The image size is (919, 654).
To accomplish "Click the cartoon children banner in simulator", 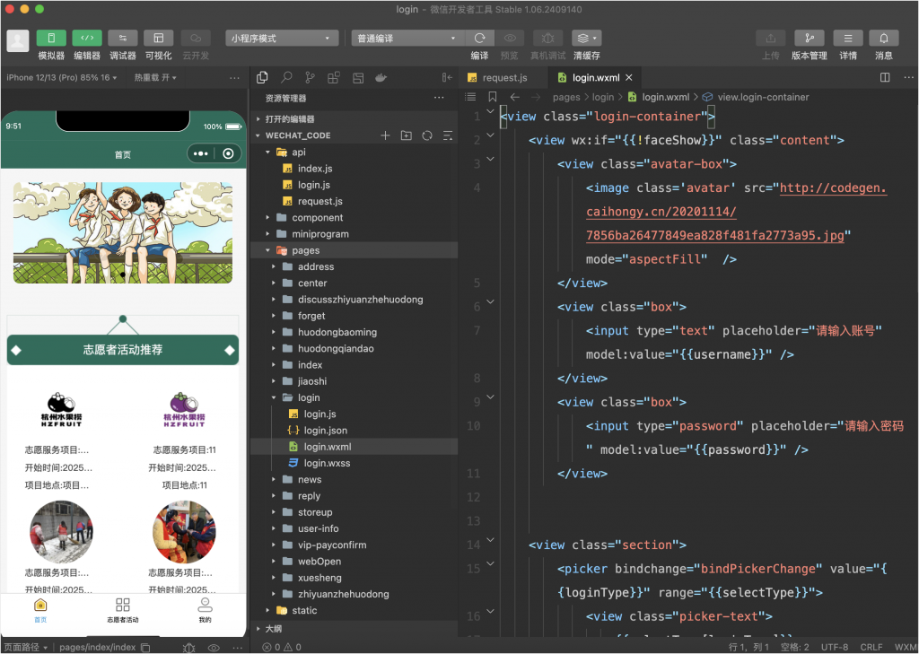I will 123,231.
